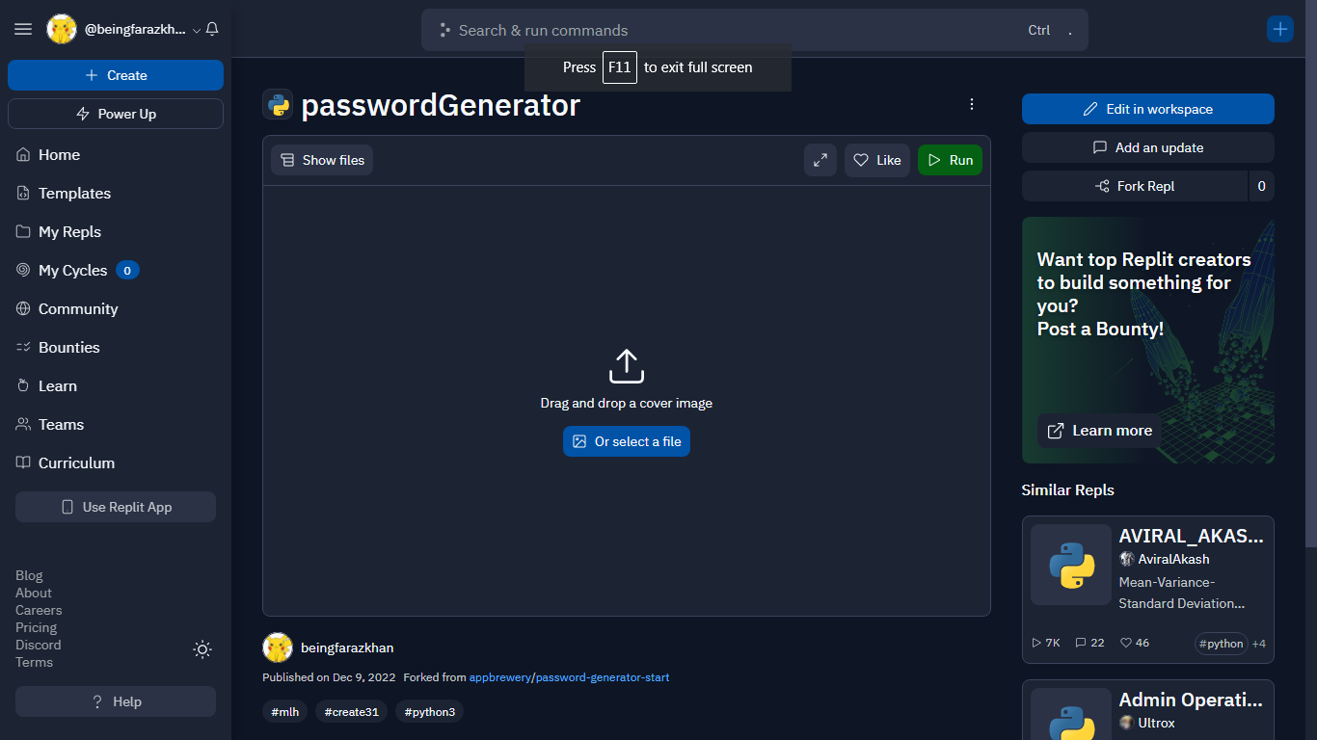Open the Discord link
The image size is (1317, 740).
[38, 645]
